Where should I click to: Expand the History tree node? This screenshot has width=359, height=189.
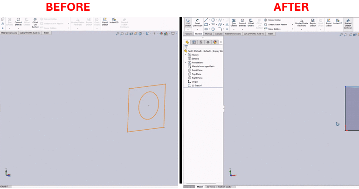tap(186, 55)
